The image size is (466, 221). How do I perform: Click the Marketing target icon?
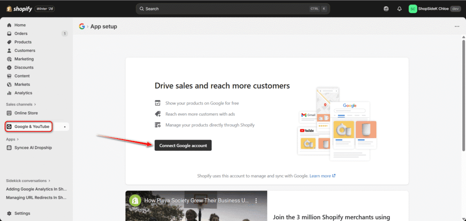coord(9,59)
